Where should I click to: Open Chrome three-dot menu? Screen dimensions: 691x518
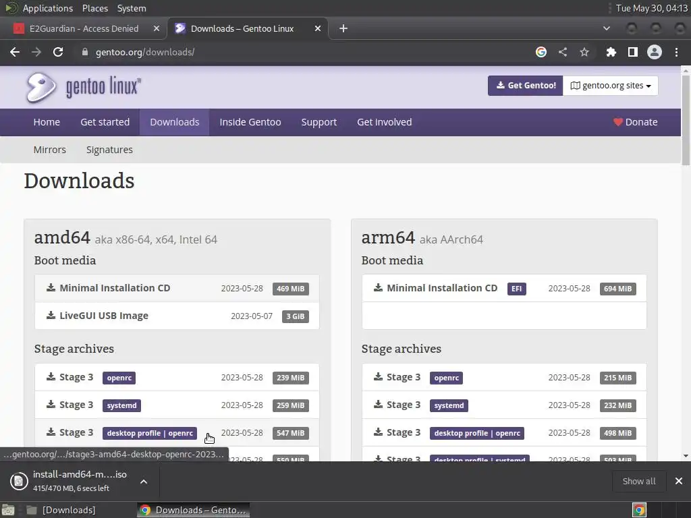tap(676, 52)
